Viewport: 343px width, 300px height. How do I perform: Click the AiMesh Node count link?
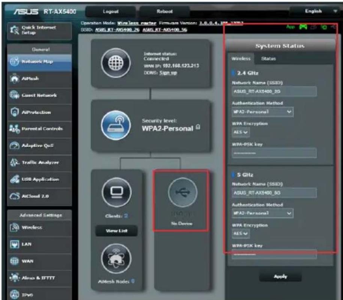click(x=133, y=281)
